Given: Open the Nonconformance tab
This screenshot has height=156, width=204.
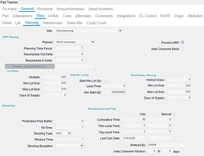Looking at the screenshot, I should (x=70, y=9).
